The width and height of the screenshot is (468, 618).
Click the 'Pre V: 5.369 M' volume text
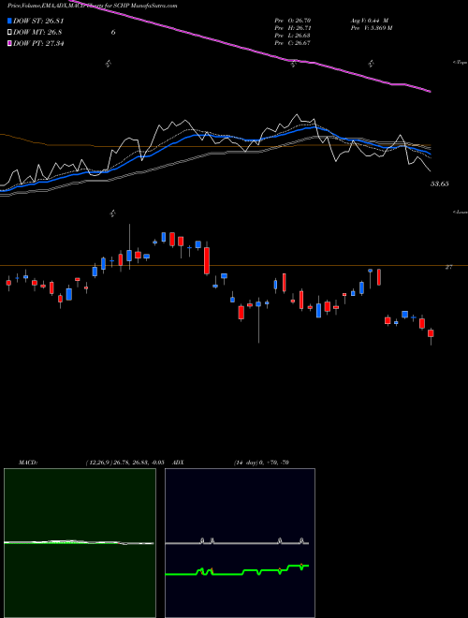point(373,28)
